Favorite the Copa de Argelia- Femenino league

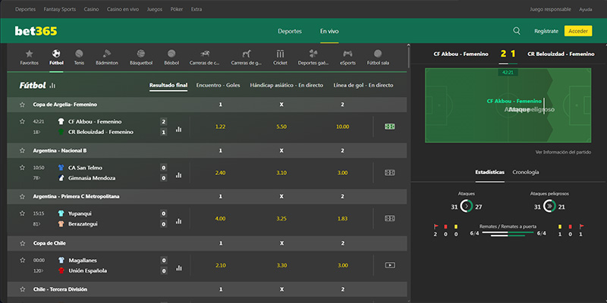[22, 105]
